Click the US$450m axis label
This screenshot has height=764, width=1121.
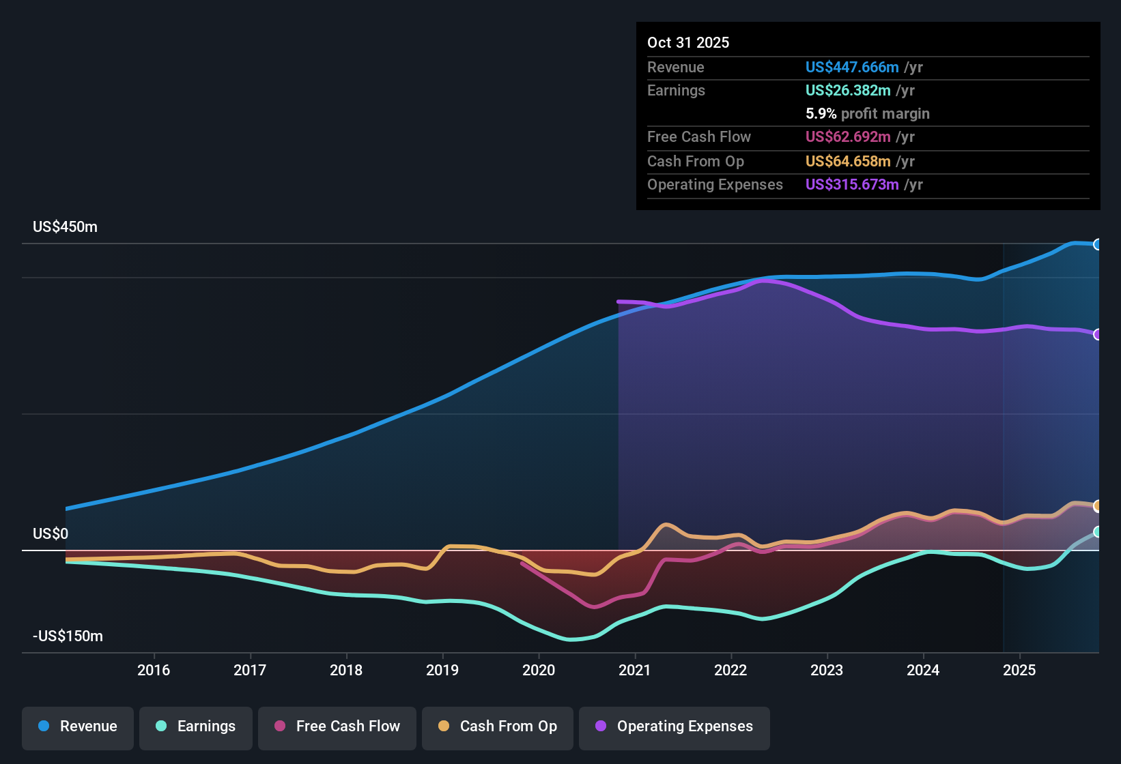point(65,226)
